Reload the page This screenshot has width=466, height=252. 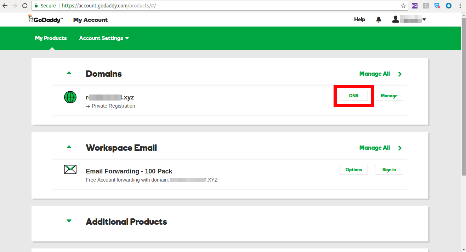24,5
